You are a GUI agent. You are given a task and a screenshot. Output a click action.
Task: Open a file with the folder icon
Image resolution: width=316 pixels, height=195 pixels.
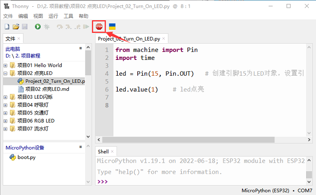[x=16, y=27]
